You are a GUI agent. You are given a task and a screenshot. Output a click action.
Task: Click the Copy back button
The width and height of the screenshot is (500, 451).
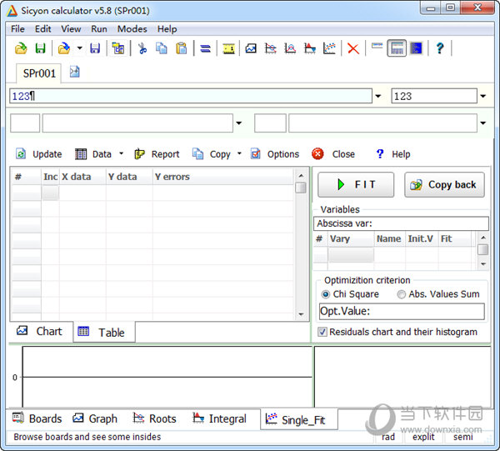(444, 185)
